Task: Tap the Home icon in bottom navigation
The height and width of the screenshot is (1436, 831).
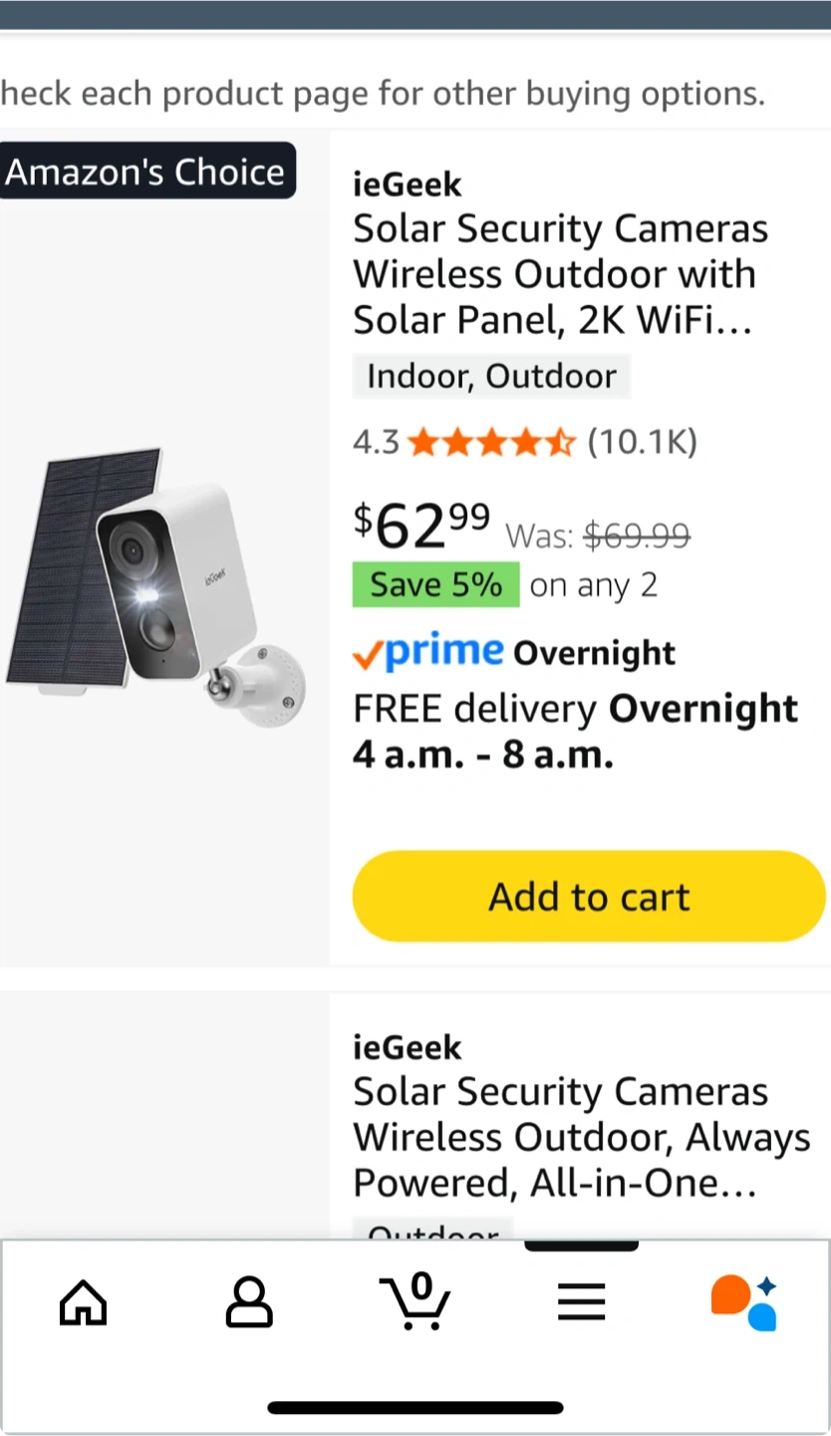Action: [84, 1302]
